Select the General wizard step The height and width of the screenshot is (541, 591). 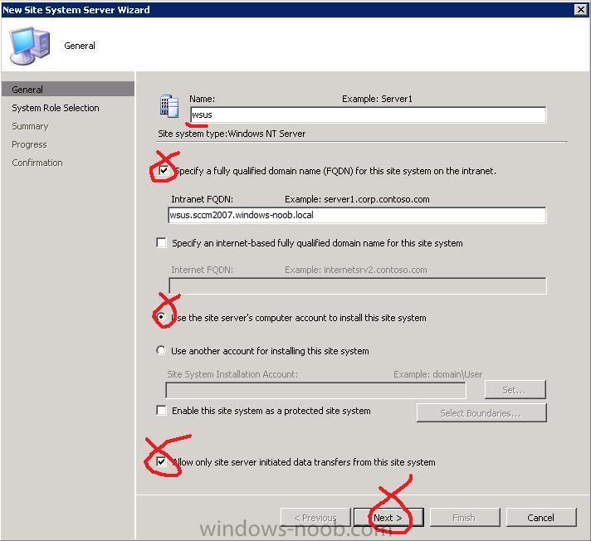[x=68, y=90]
